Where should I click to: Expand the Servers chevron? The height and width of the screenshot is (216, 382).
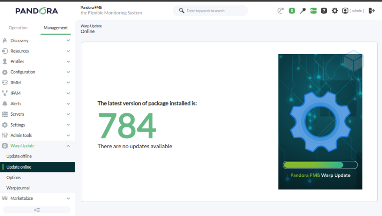68,114
